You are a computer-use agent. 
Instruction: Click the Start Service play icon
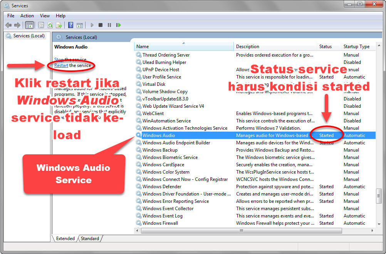point(92,25)
